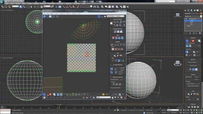Open Select menu in Edit UVWs window
Screen dimensions: 203x114
pos(52,14)
